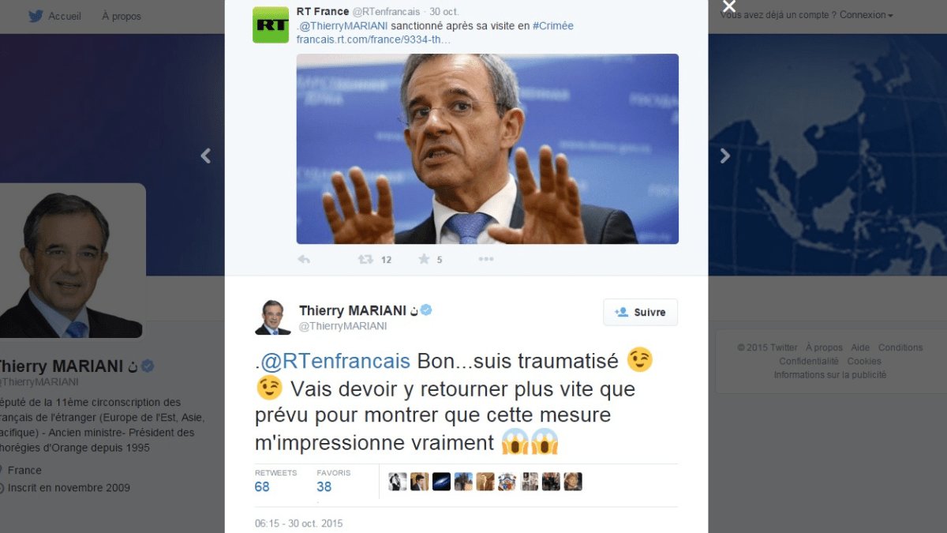Click the RT France green logo avatar
This screenshot has width=947, height=533.
click(x=270, y=24)
